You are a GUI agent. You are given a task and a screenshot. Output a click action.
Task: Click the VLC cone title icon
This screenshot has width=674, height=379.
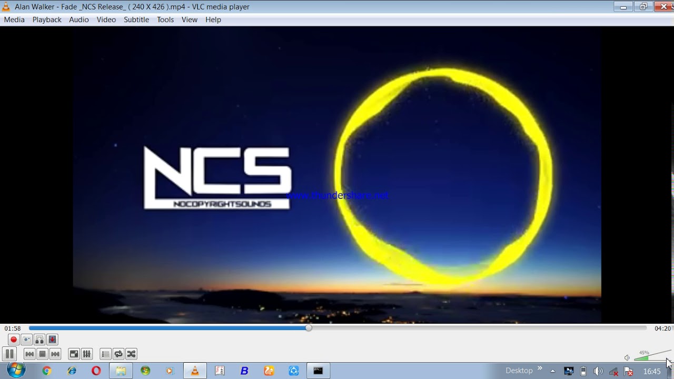pyautogui.click(x=6, y=7)
